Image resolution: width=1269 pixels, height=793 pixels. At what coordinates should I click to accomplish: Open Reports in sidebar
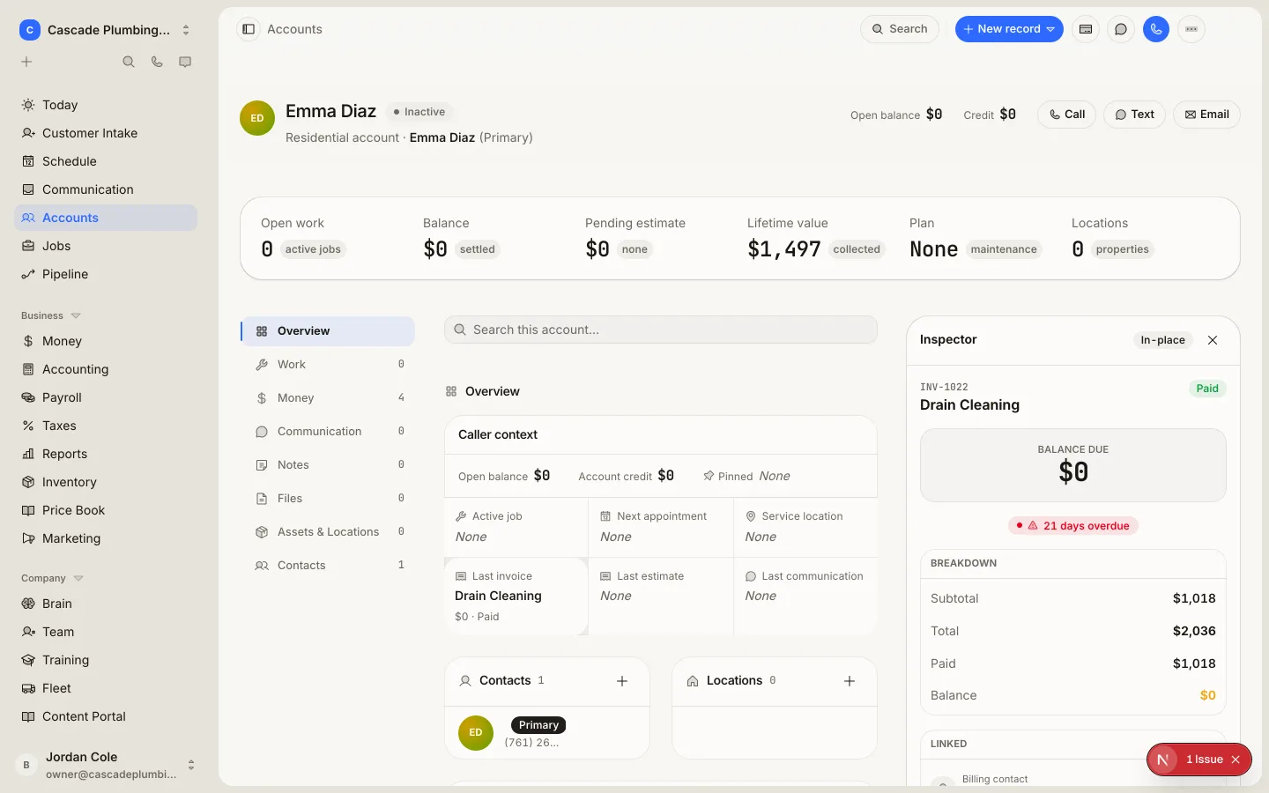tap(106, 454)
